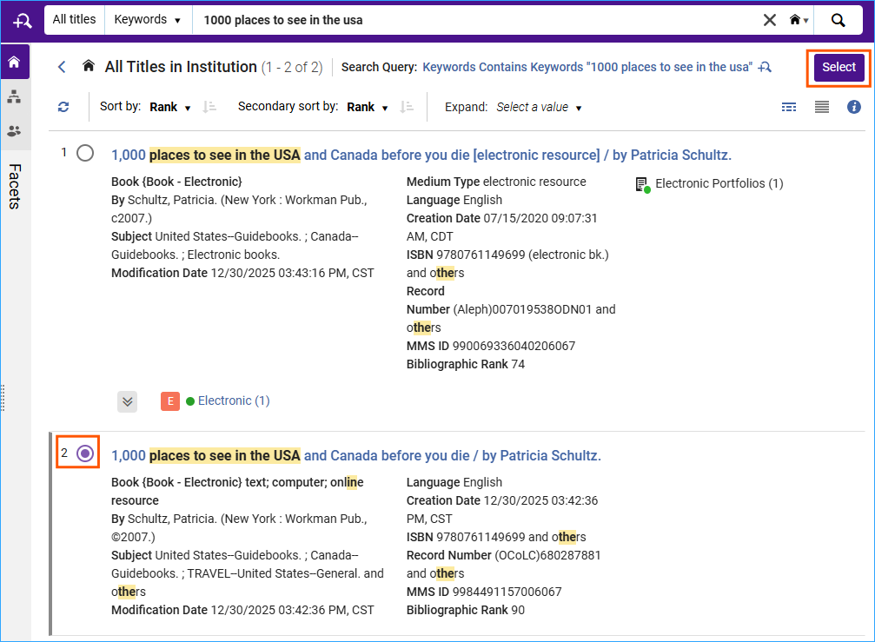Select the radio button for record 2
Viewport: 875px width, 642px height.
(84, 453)
